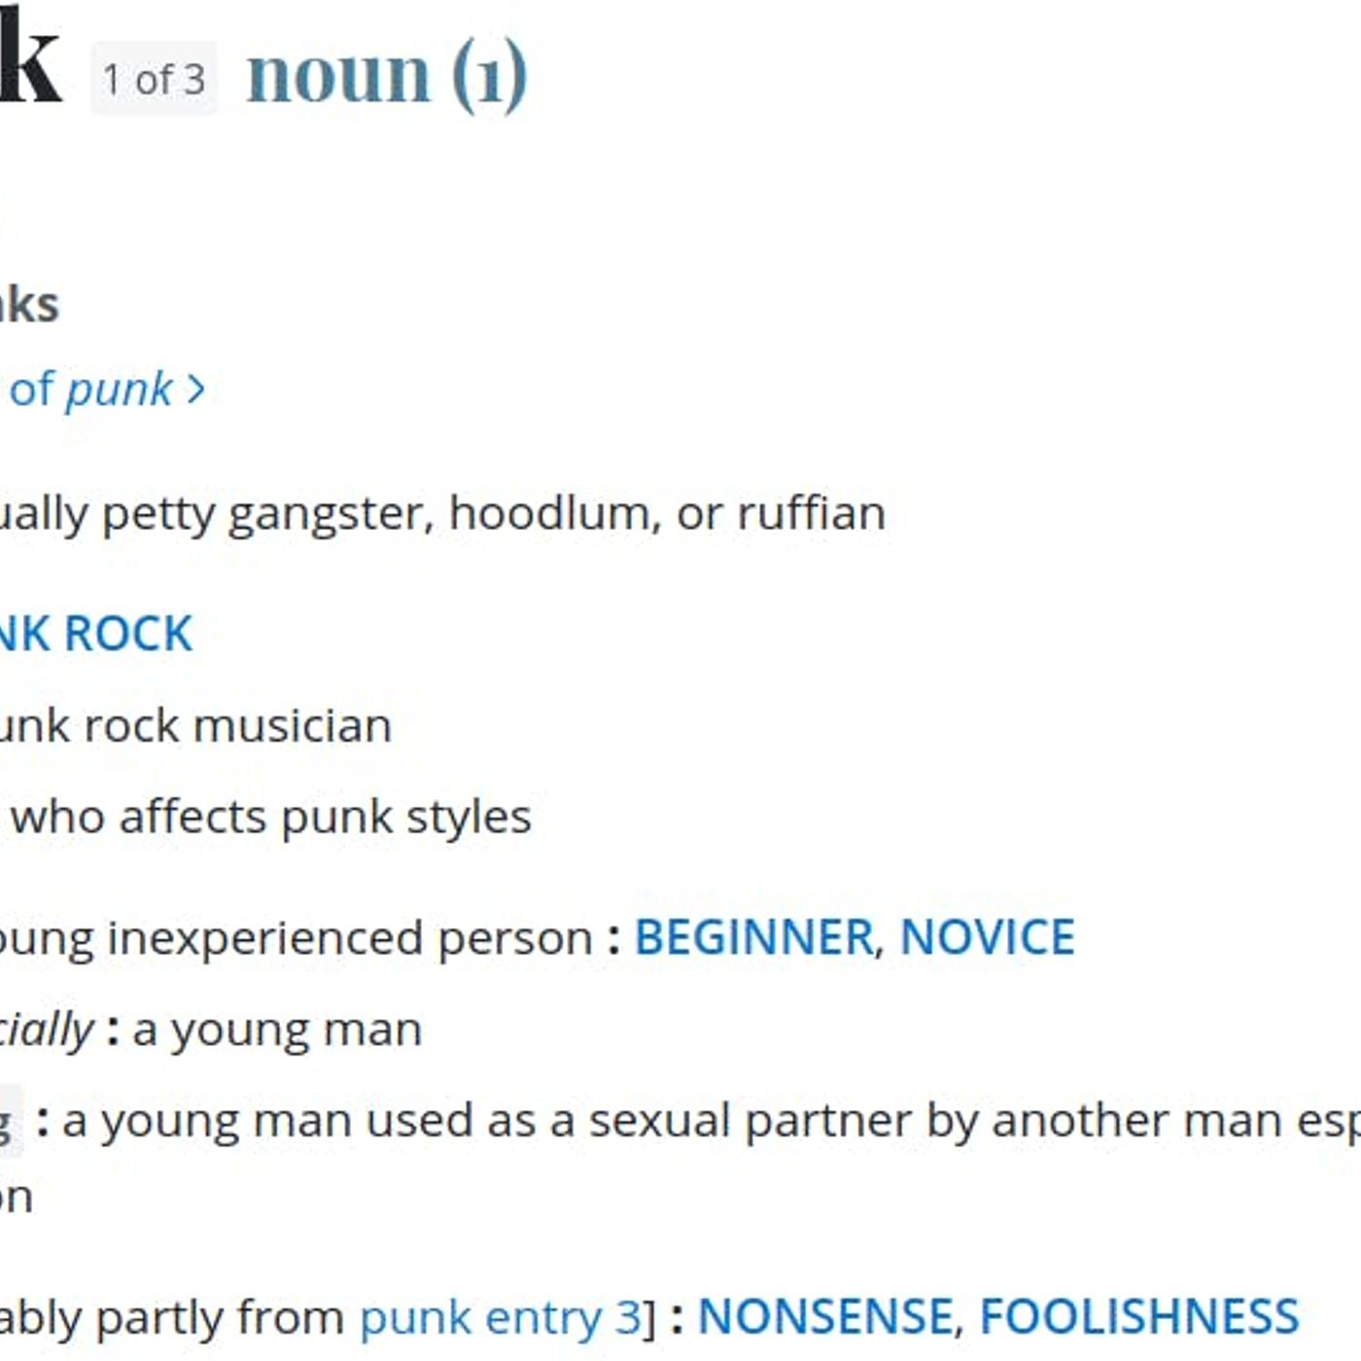Click the gray slang label badge

(10, 1121)
